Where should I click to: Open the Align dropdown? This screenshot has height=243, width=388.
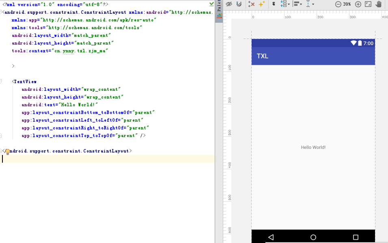[x=297, y=4]
